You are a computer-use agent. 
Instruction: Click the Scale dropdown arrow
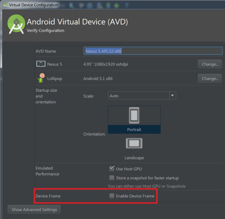[x=172, y=96]
